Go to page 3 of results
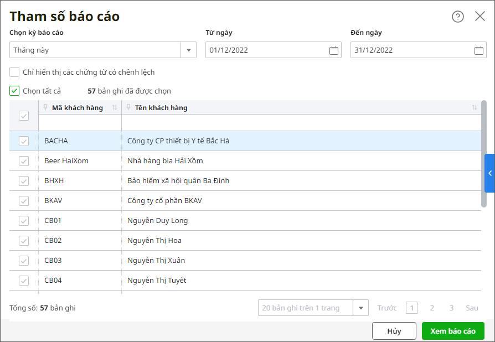Screen dimensions: 495x342 451,308
